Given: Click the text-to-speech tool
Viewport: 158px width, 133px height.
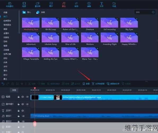Looking at the screenshot, I should (x=98, y=84).
